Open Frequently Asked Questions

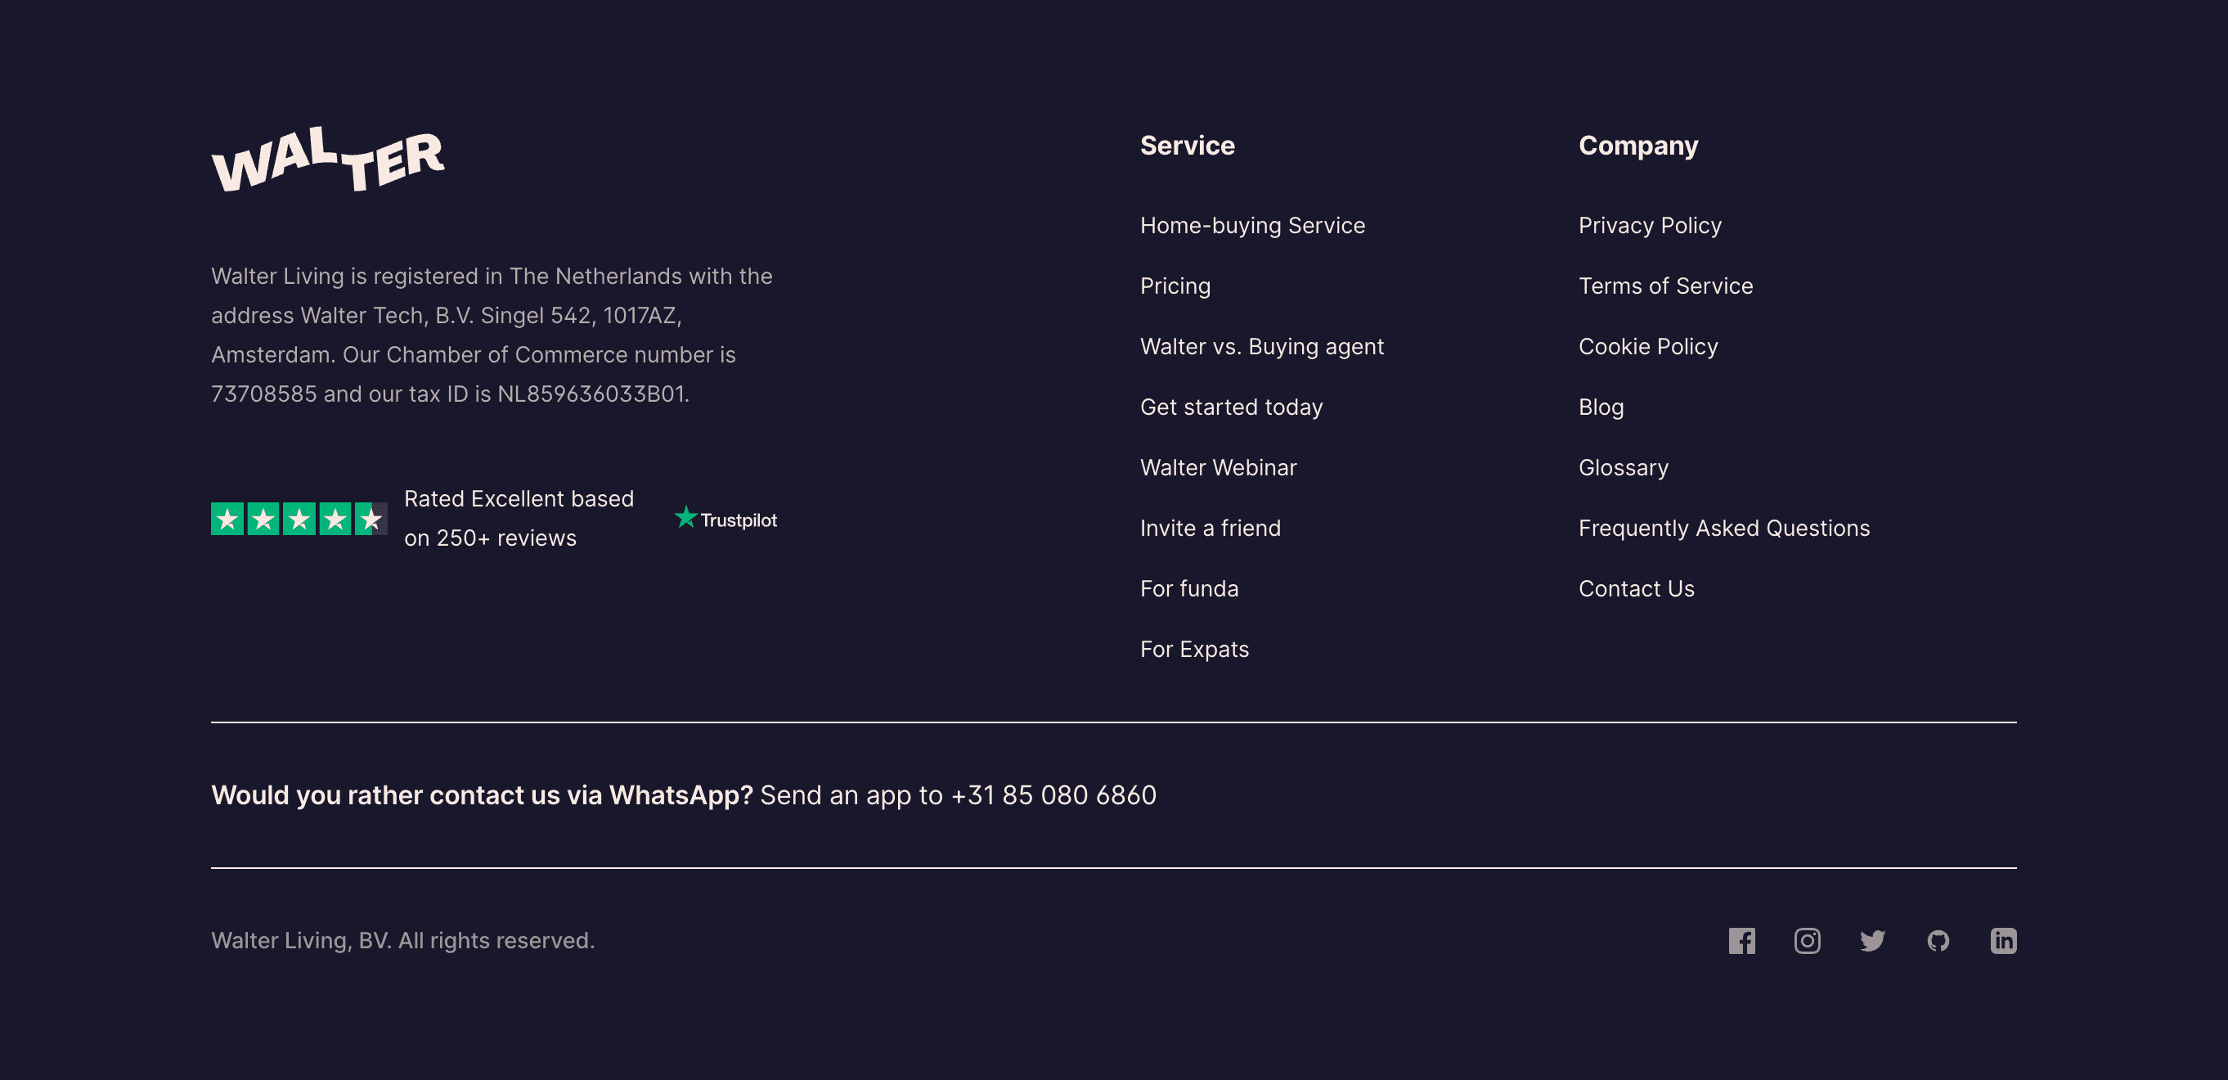tap(1724, 528)
